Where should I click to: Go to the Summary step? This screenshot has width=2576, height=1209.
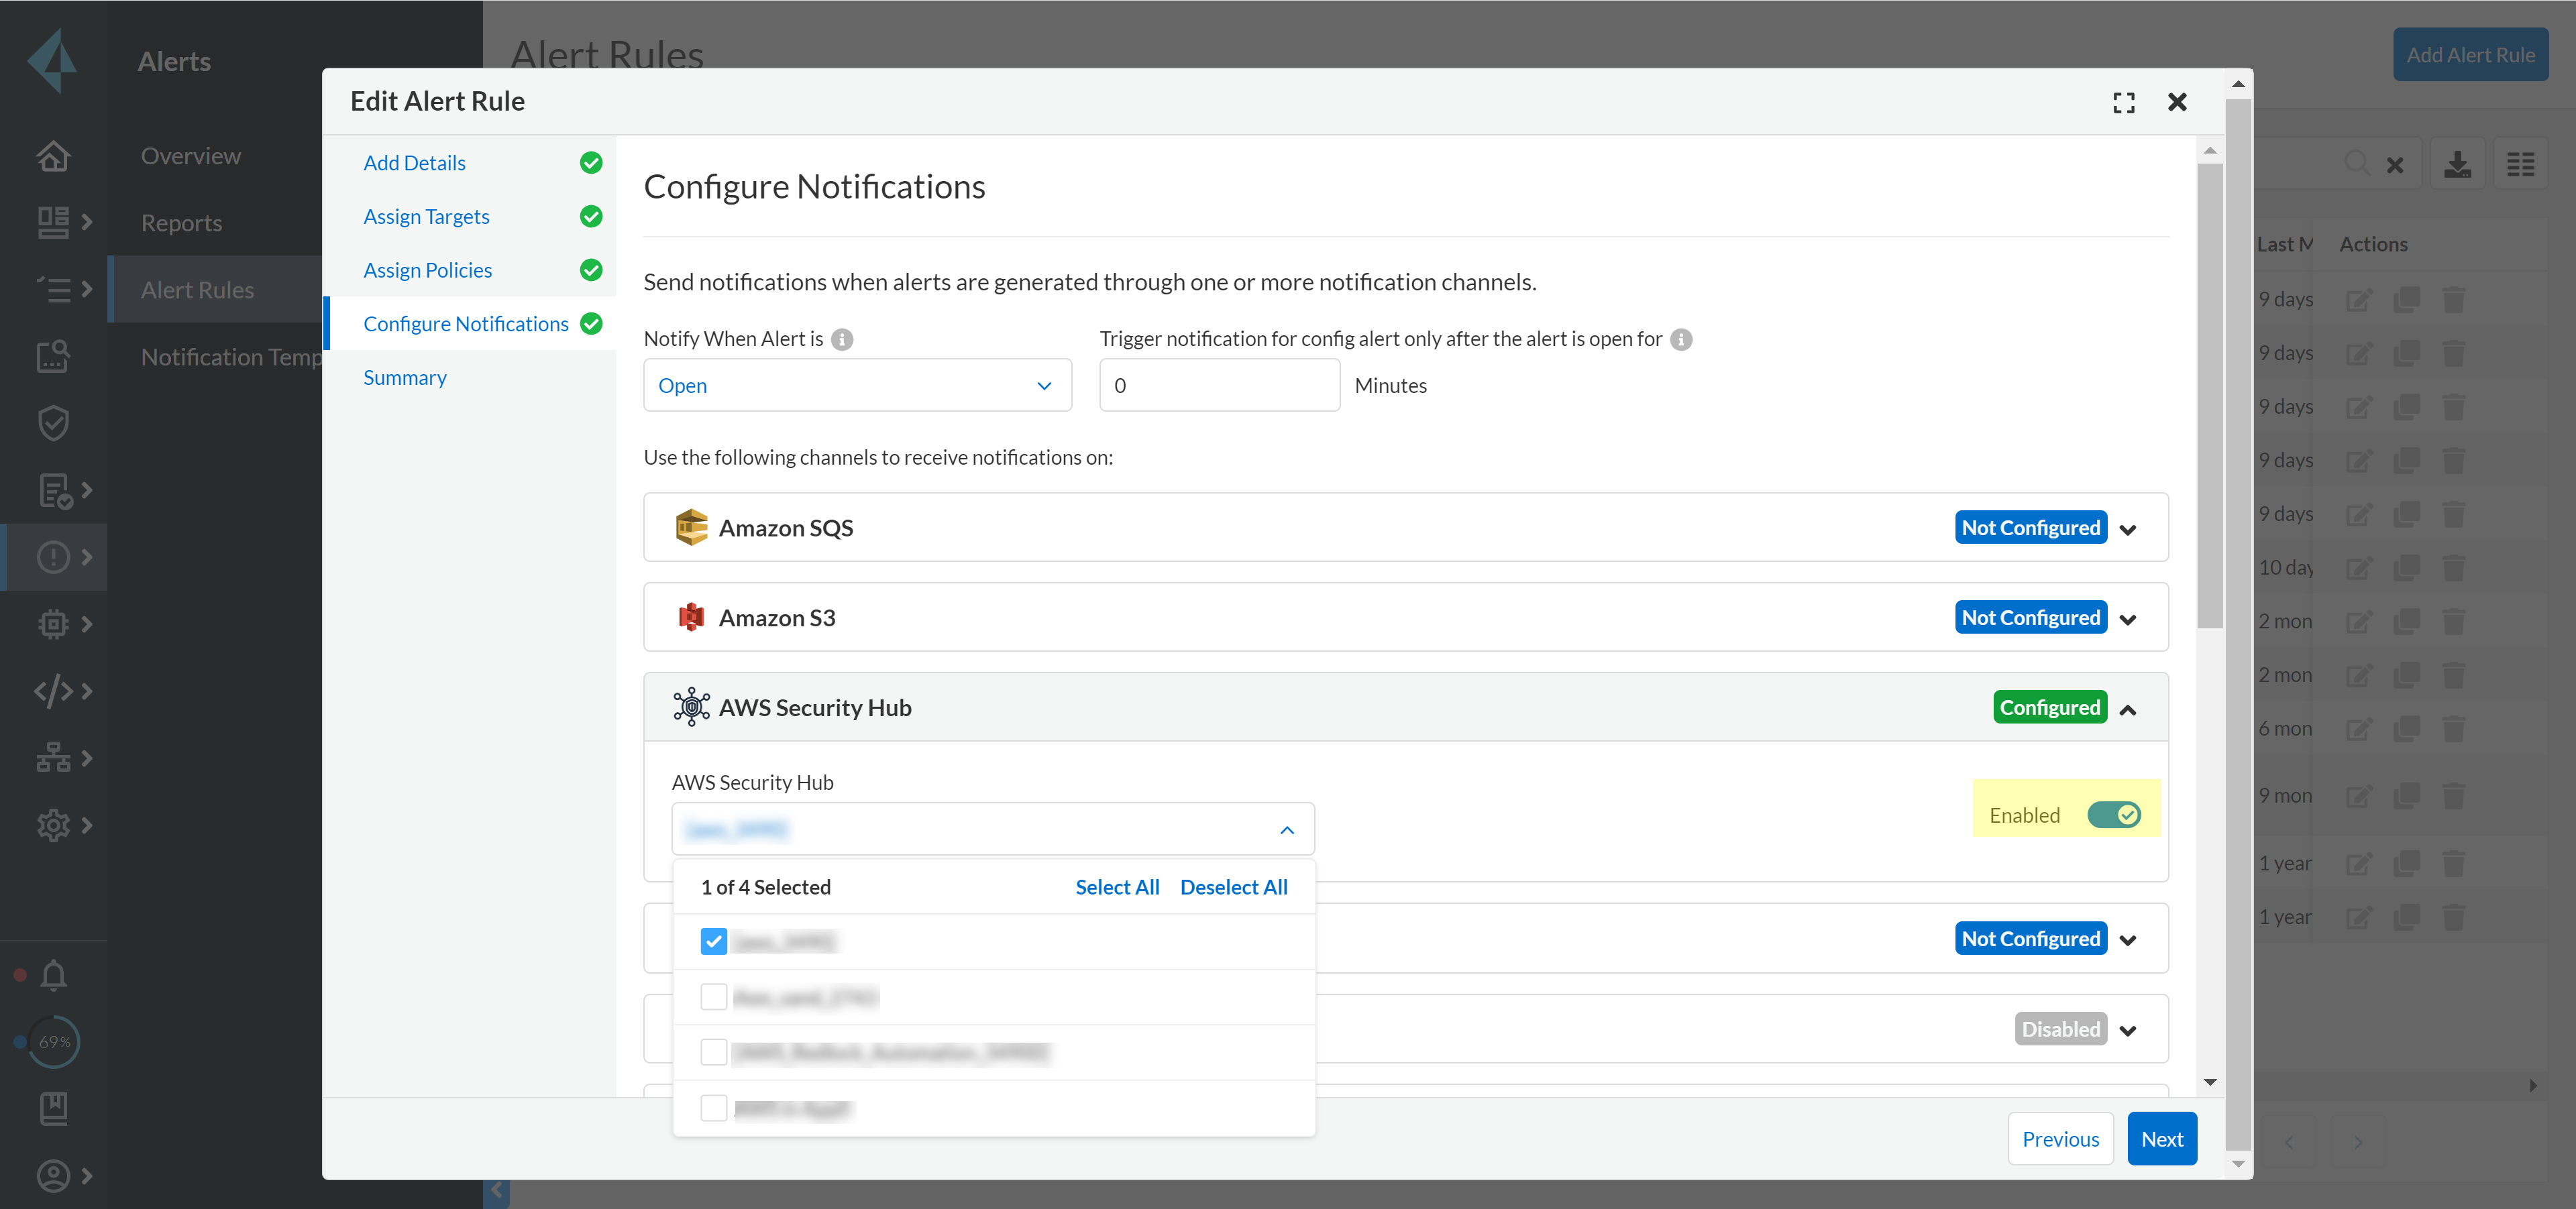click(x=404, y=378)
